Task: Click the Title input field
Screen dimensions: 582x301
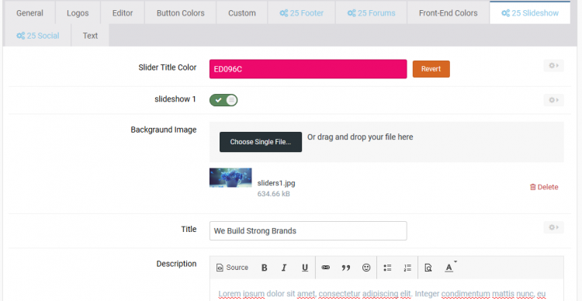Action: coord(308,231)
